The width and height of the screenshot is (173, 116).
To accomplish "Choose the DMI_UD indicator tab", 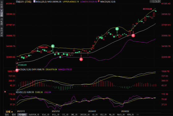I will [x=74, y=115].
